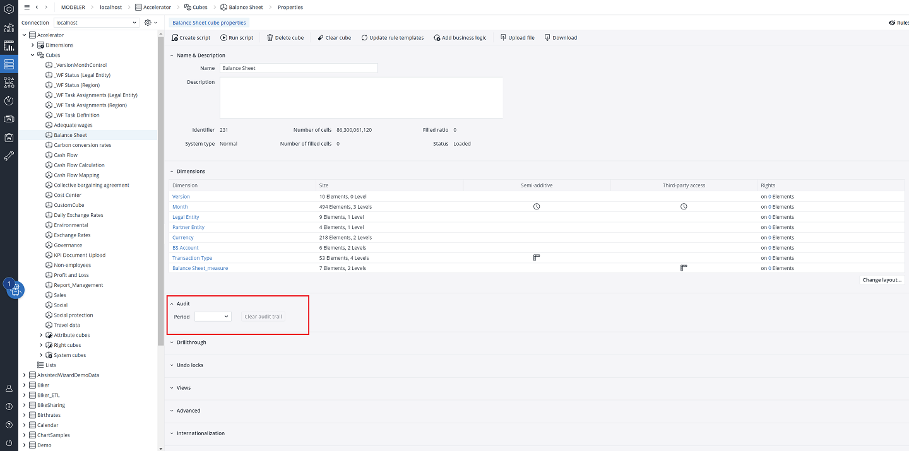
Task: Switch to the Balance Sheet cube properties tab
Action: point(209,21)
